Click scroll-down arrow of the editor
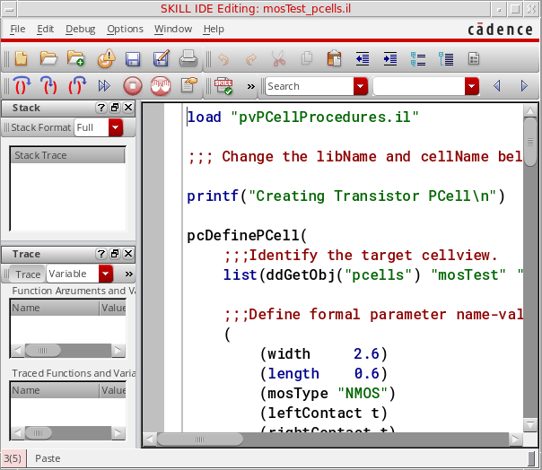This screenshot has width=542, height=470. [530, 425]
